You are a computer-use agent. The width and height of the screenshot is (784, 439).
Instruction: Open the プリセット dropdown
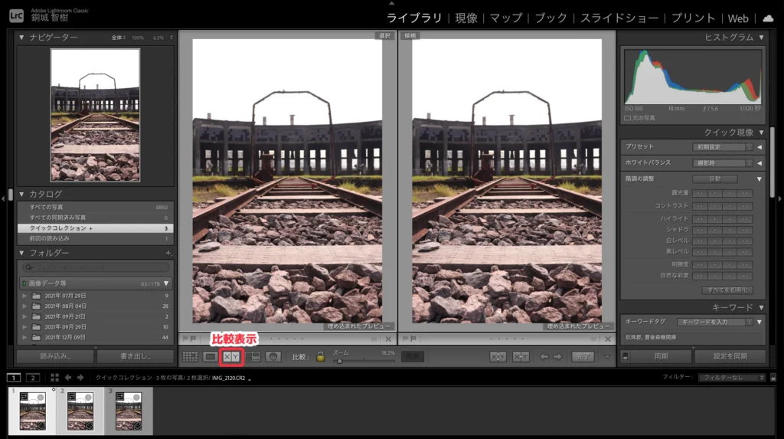723,146
